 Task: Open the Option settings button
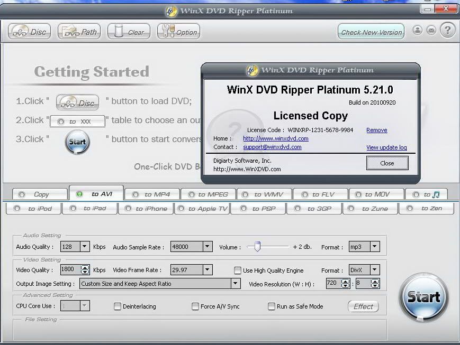point(179,31)
